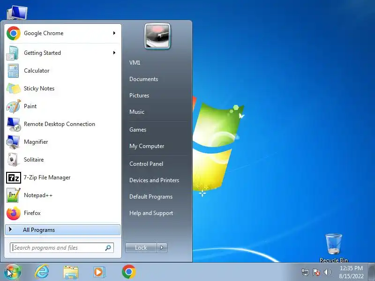Launch the Magnifier icon
This screenshot has height=281, width=375.
(13, 142)
